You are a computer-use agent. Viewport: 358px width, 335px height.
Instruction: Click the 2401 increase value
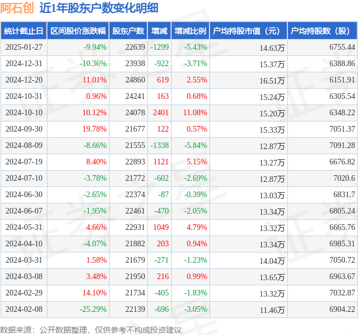[161, 112]
